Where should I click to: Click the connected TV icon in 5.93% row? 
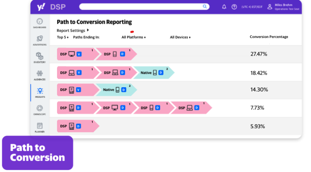point(72,126)
